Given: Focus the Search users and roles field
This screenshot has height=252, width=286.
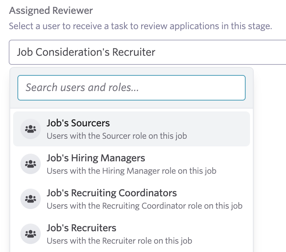Looking at the screenshot, I should tap(131, 88).
